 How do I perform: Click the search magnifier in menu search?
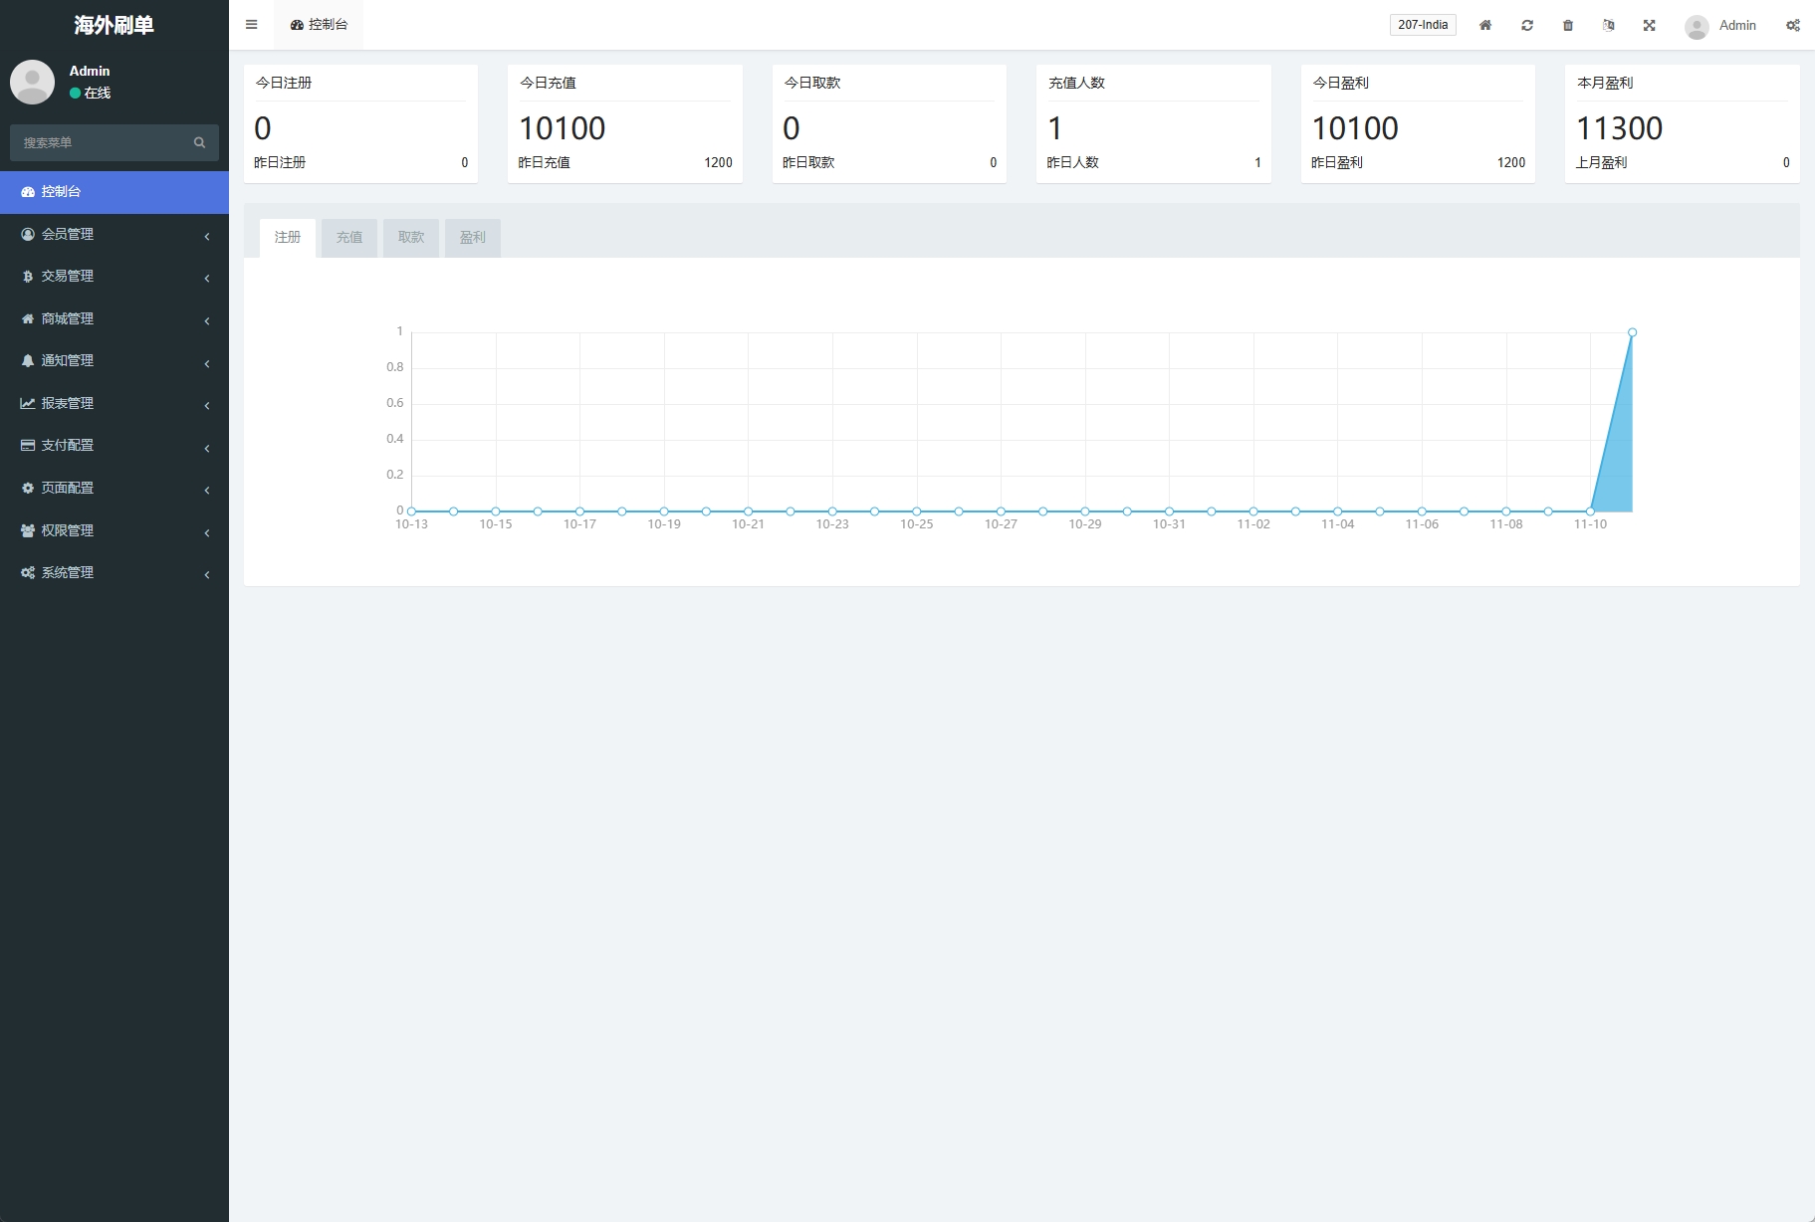[199, 142]
